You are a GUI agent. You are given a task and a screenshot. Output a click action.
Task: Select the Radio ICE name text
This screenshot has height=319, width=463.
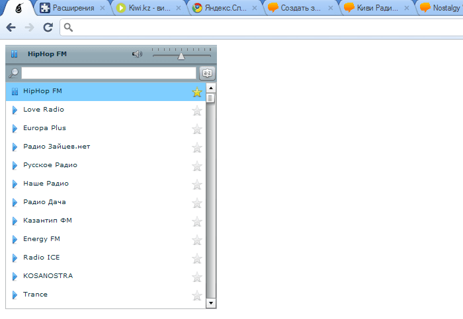(41, 258)
